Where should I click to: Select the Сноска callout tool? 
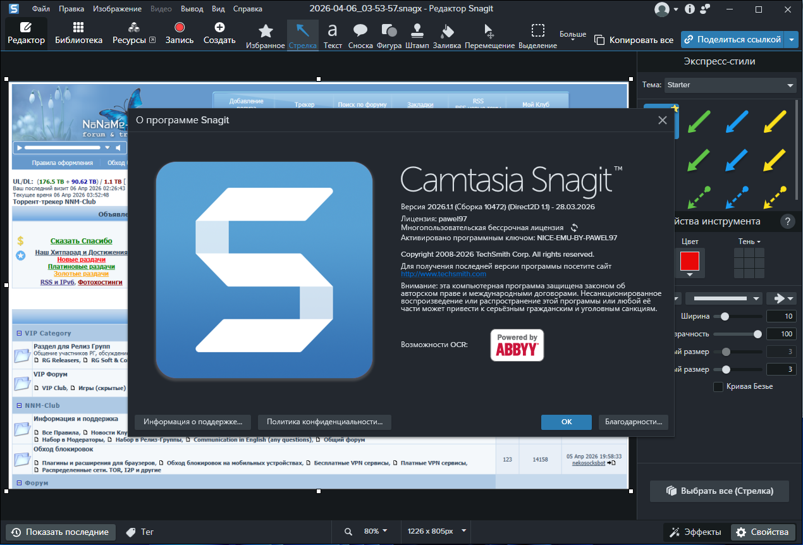360,35
